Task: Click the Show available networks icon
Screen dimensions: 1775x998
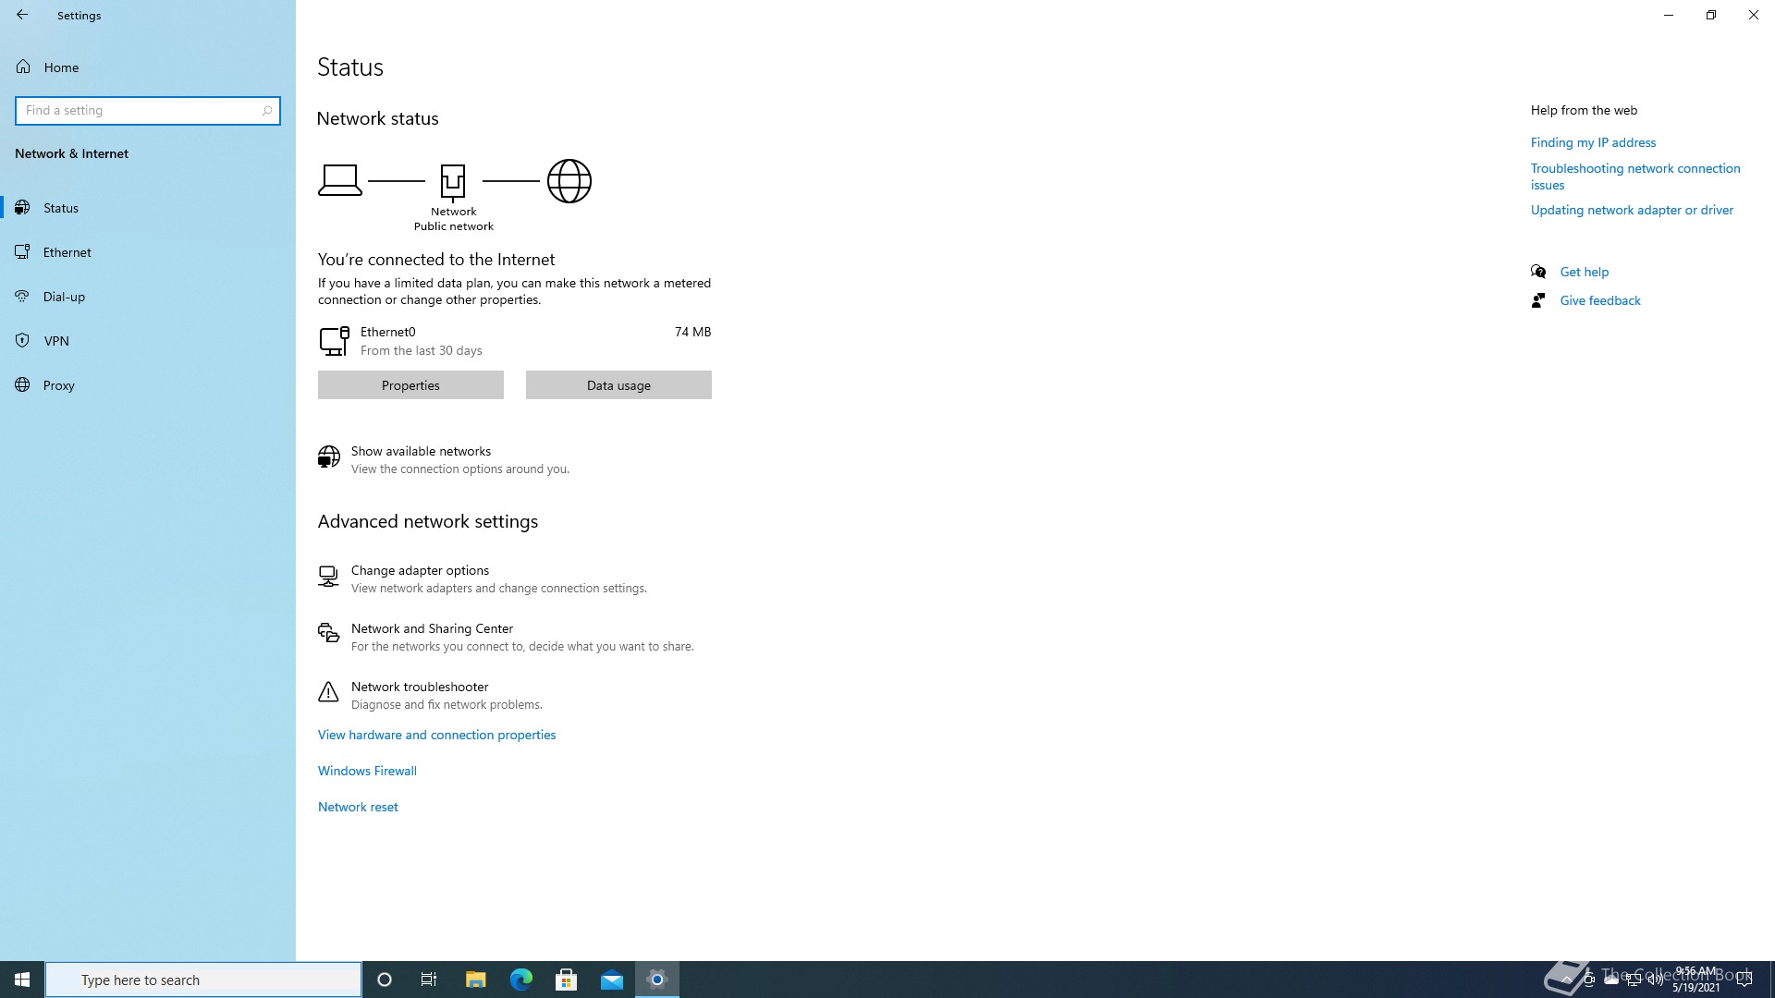Action: (328, 457)
